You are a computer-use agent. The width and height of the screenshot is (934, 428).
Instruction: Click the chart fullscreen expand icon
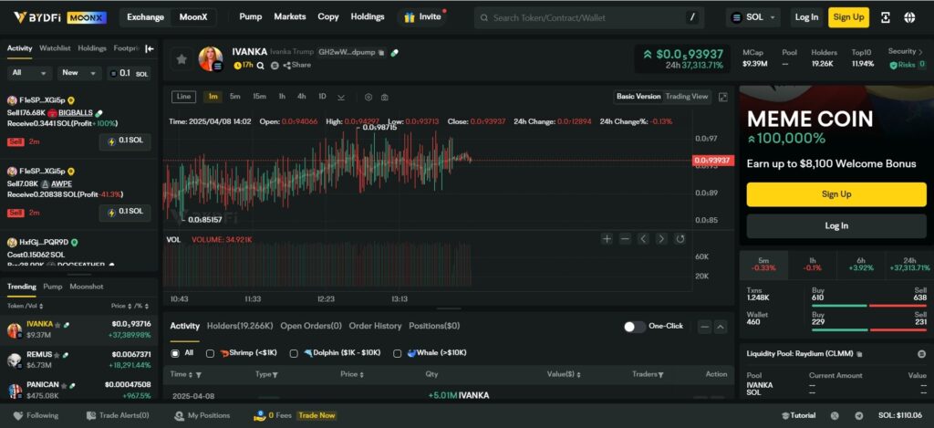click(723, 97)
